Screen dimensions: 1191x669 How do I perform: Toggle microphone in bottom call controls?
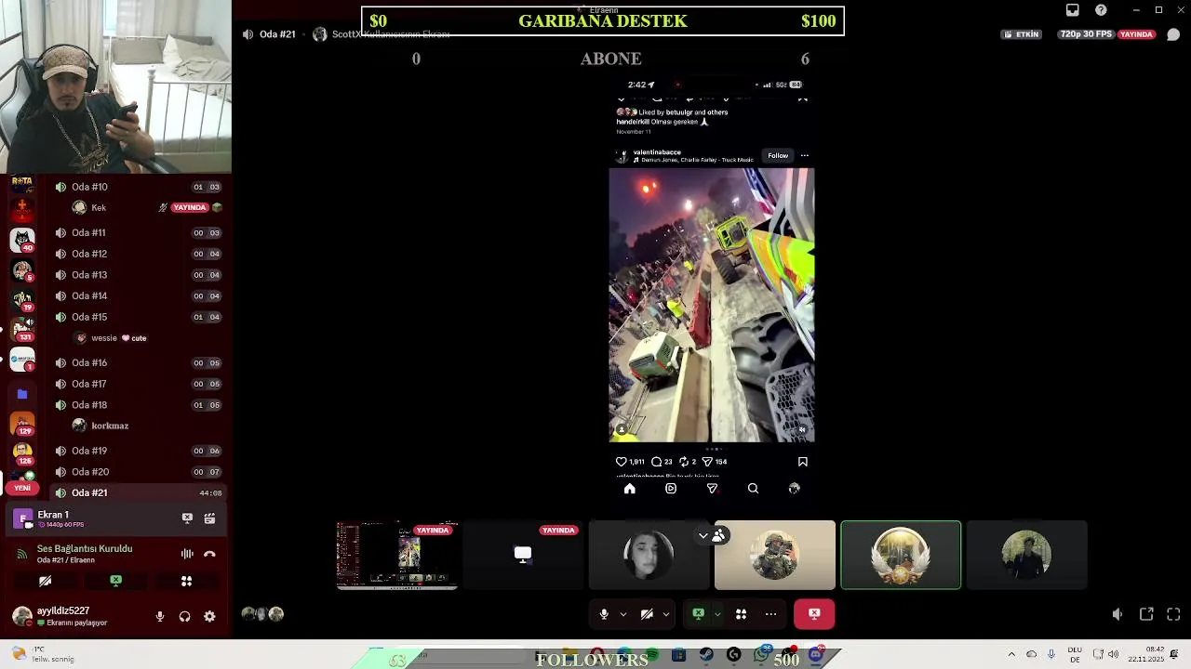tap(604, 614)
